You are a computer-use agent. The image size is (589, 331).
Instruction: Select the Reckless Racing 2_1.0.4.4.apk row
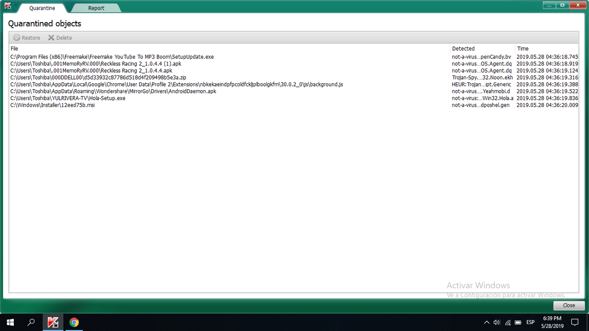[294, 71]
